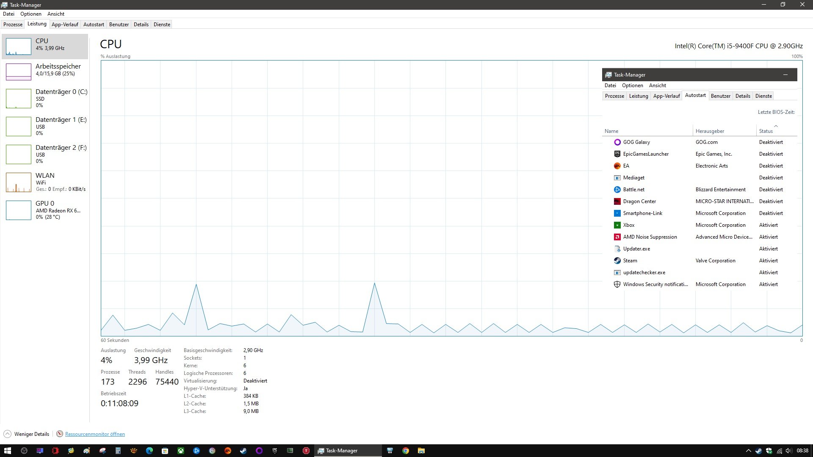Click the Task-Manager taskbar button

(x=348, y=451)
